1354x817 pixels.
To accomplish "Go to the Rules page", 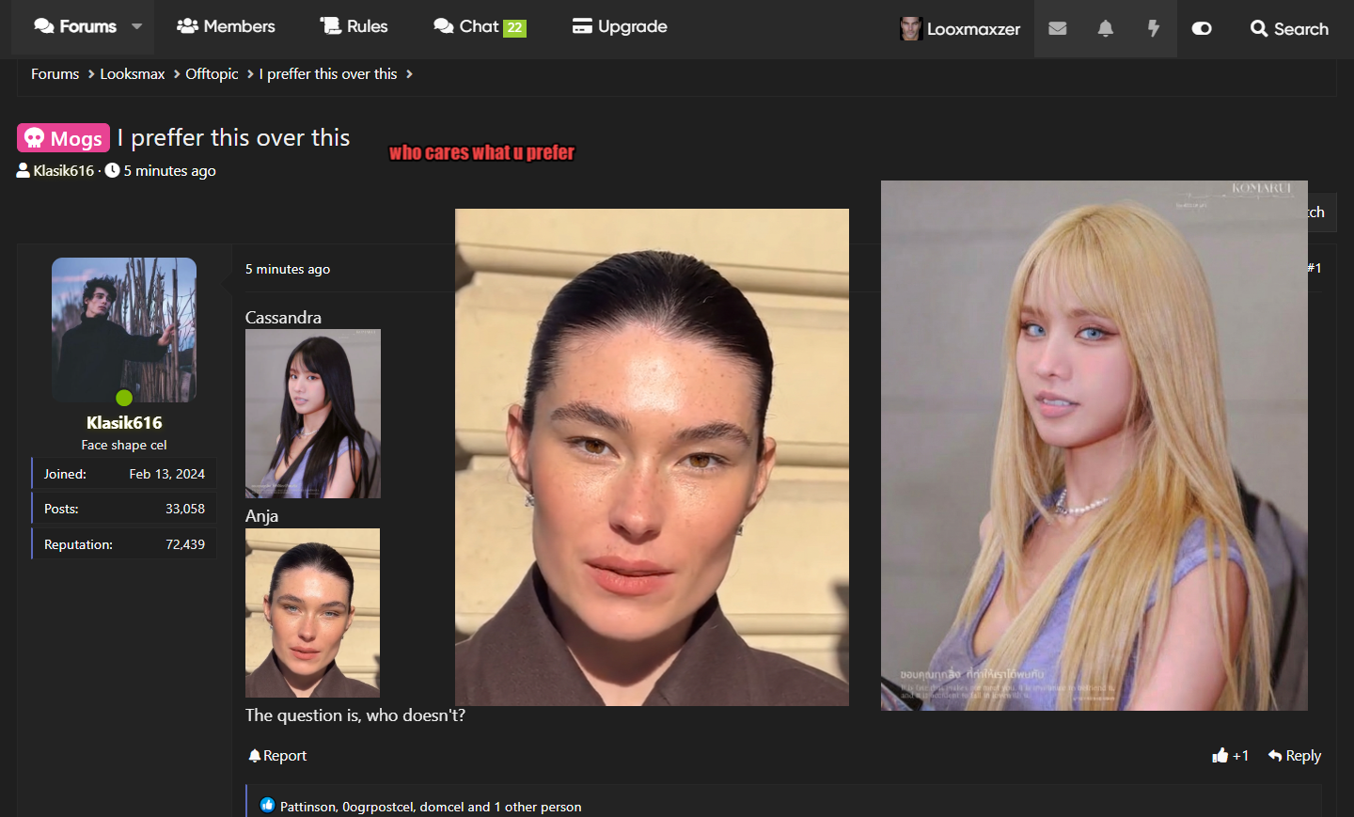I will coord(354,26).
